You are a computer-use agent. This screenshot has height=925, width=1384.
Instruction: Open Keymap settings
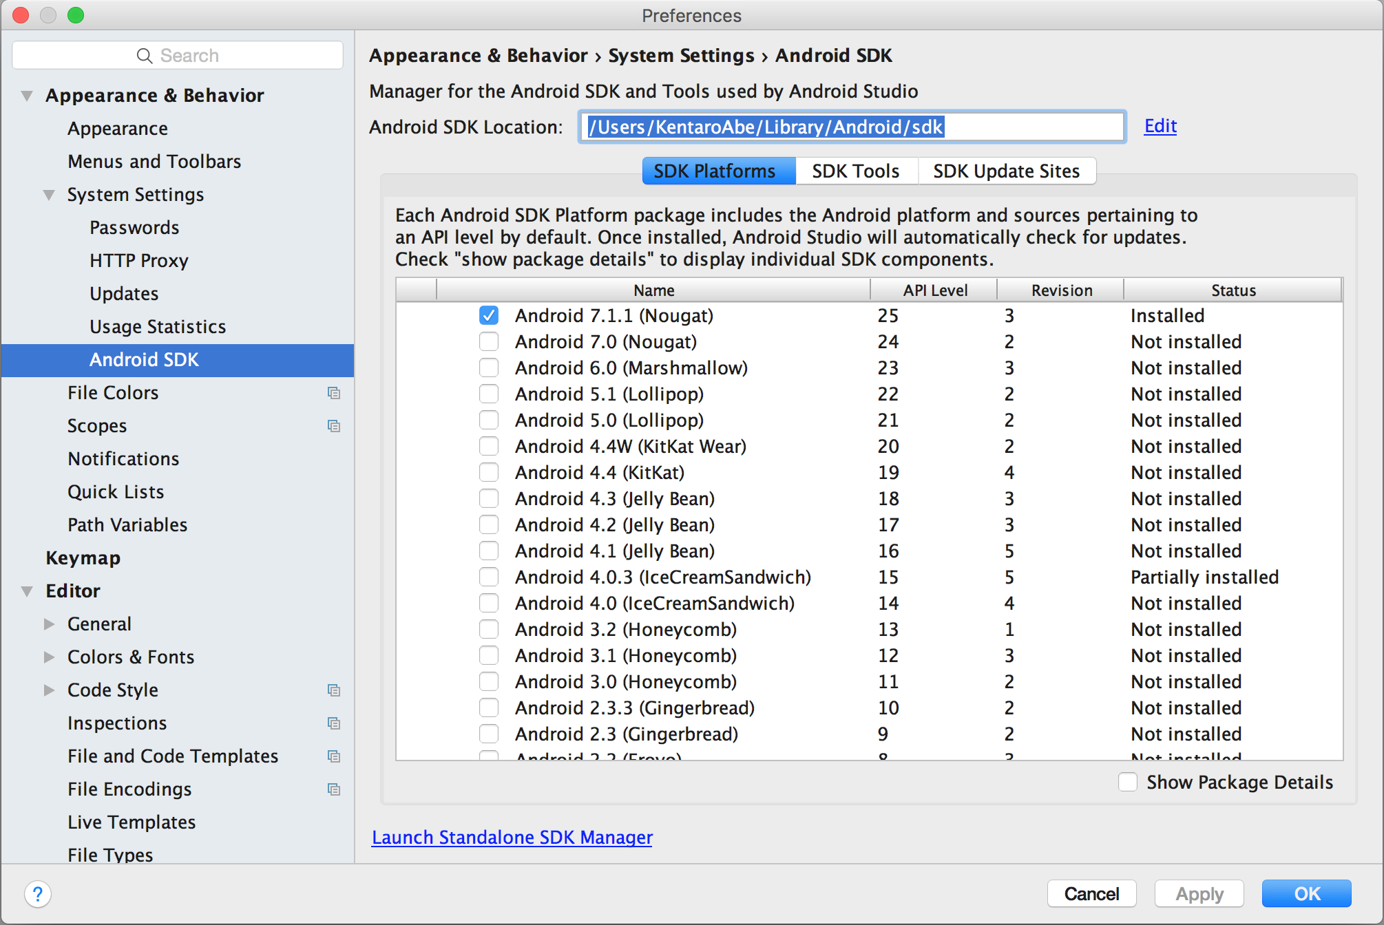coord(83,558)
